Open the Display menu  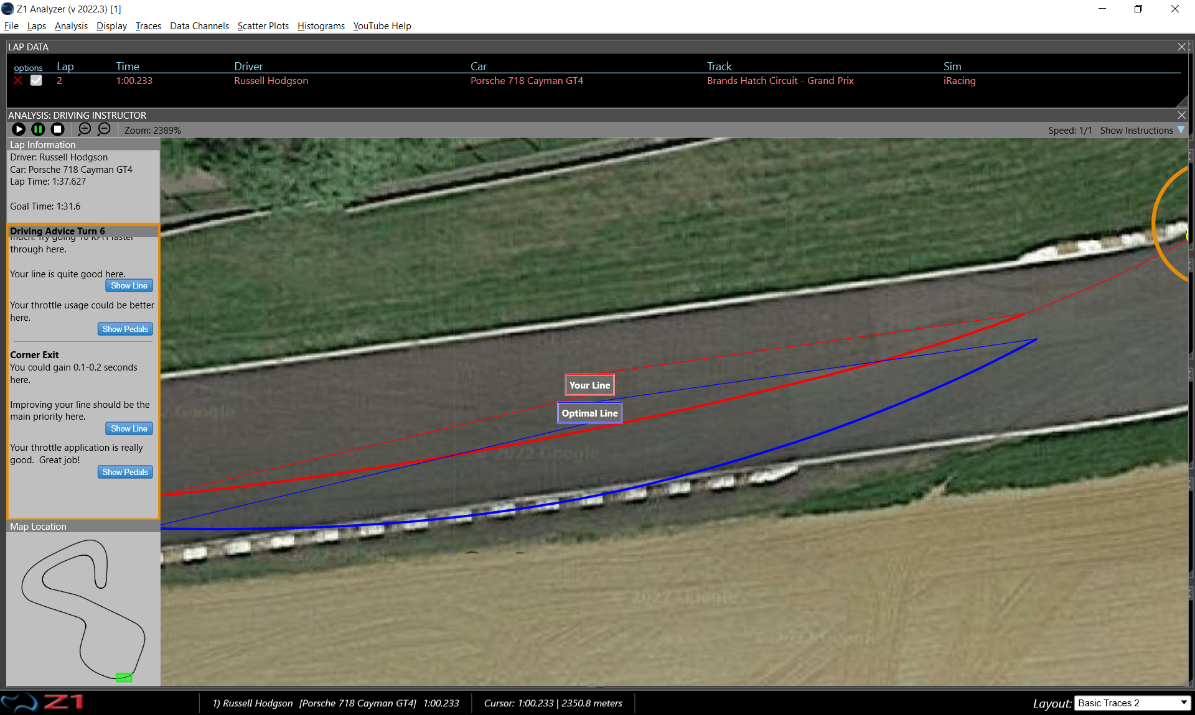point(111,26)
